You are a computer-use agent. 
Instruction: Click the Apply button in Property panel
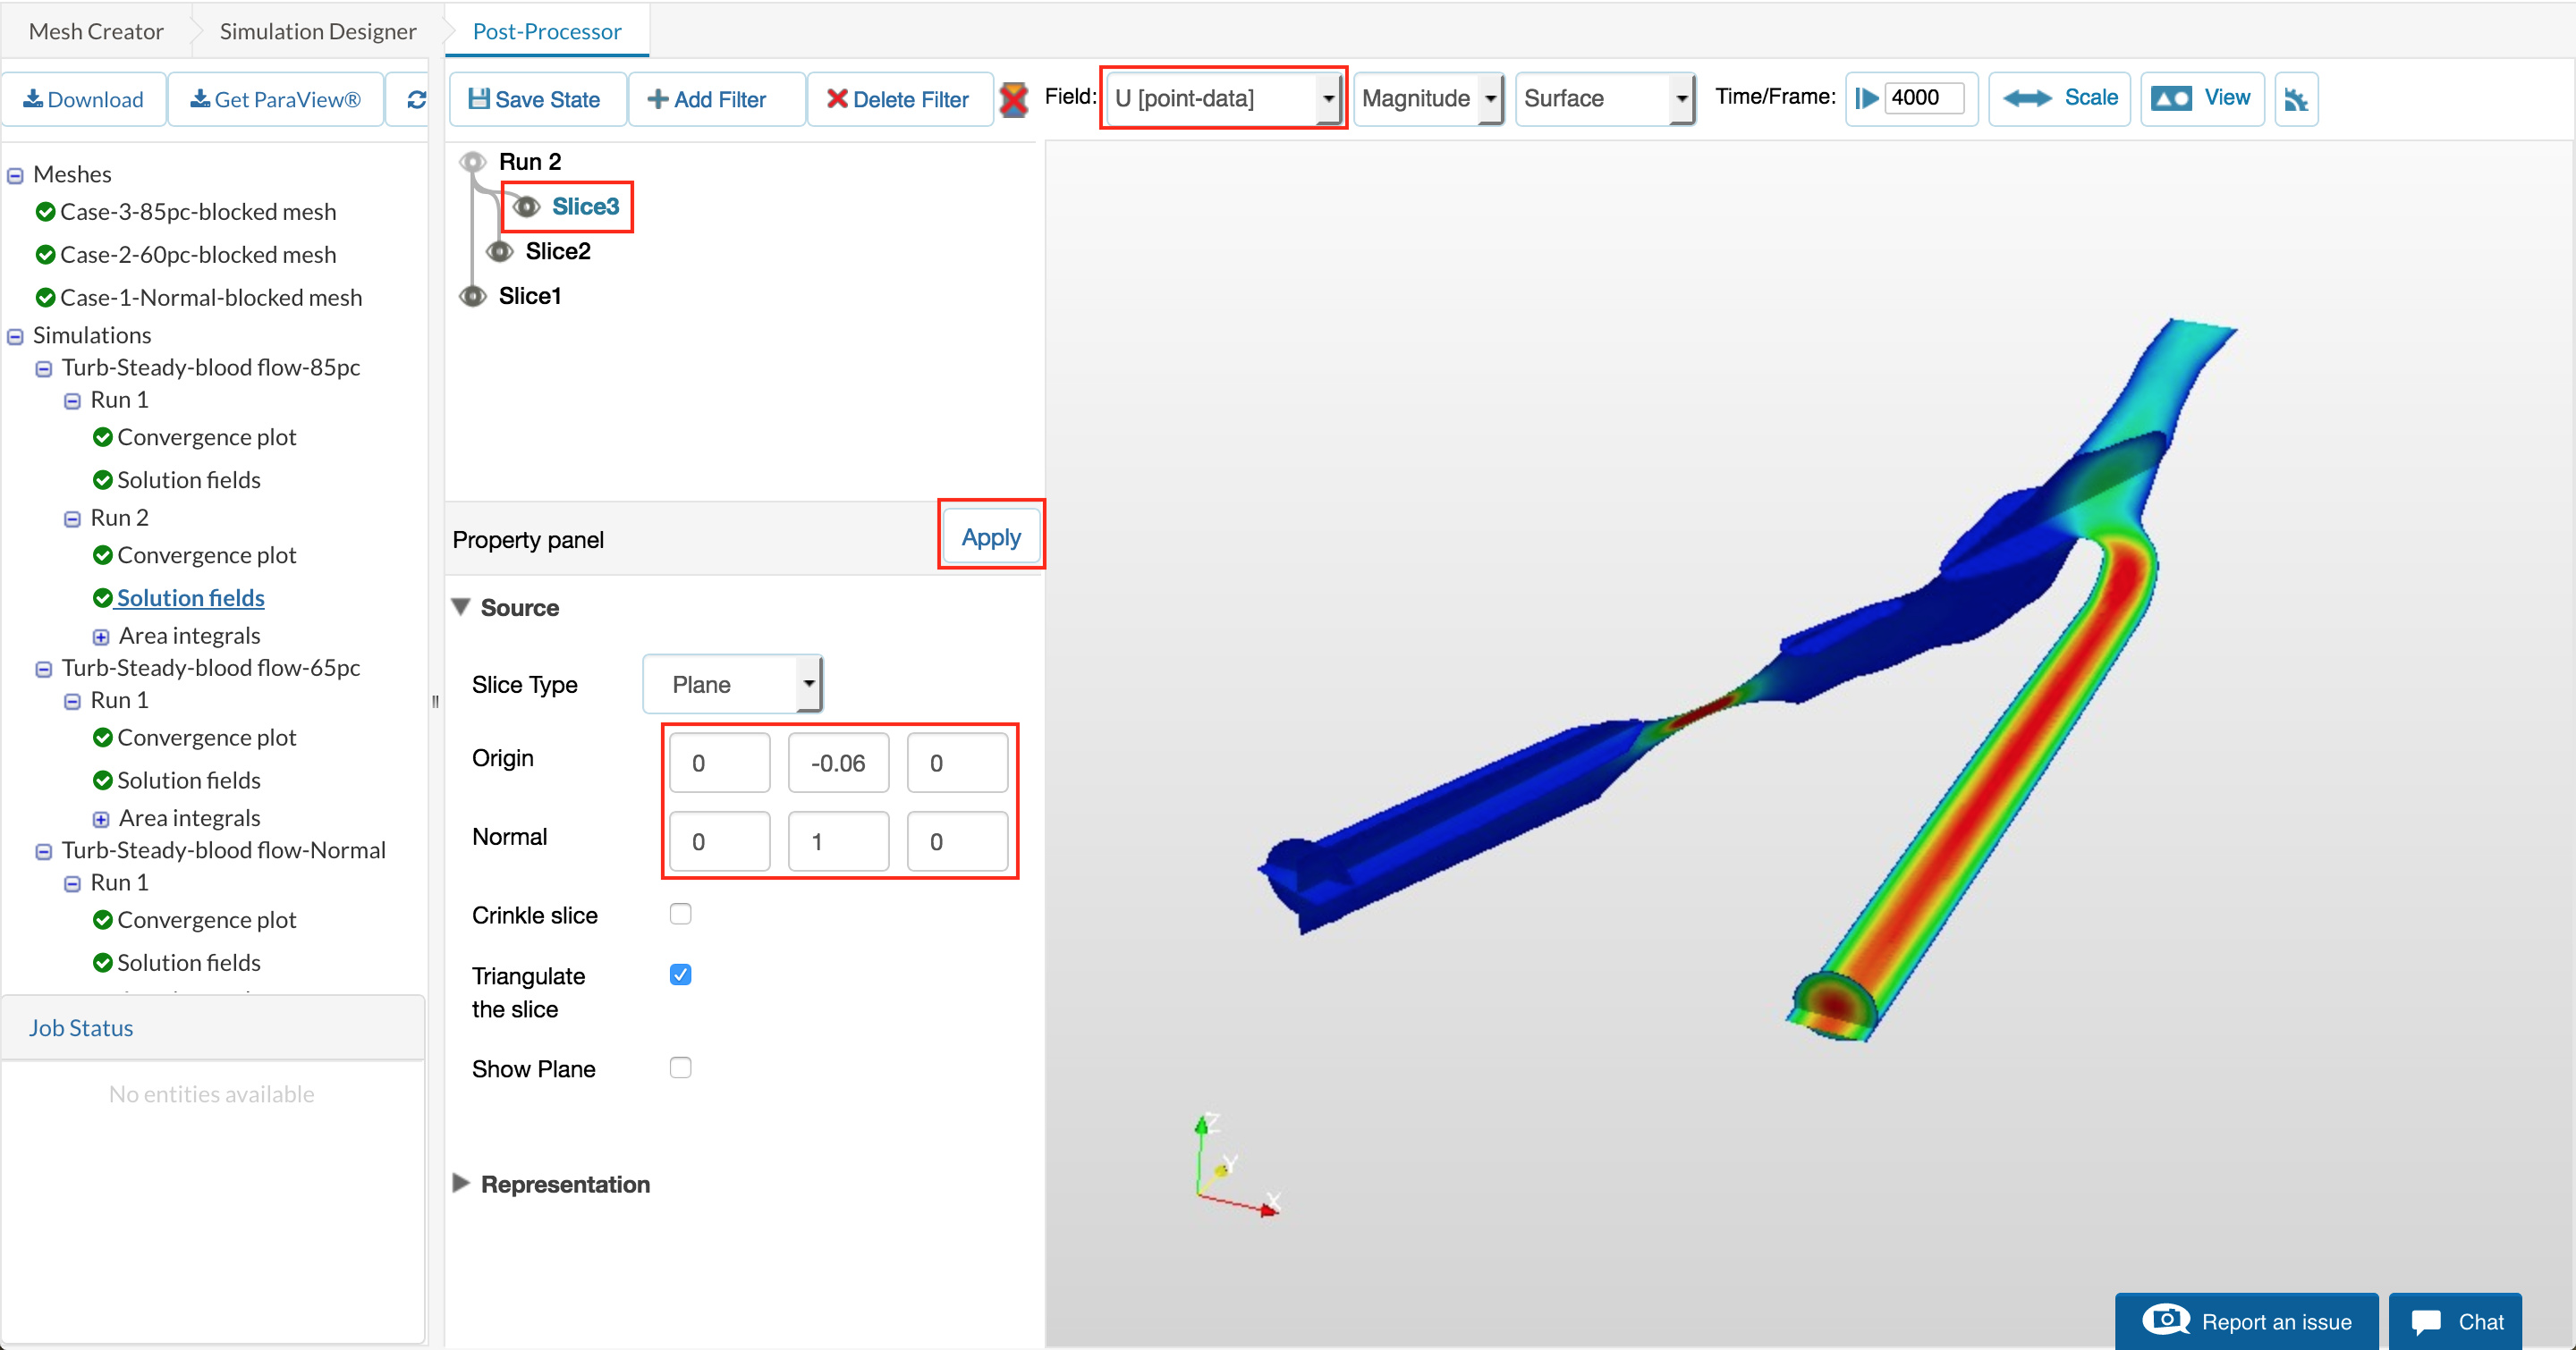click(990, 537)
